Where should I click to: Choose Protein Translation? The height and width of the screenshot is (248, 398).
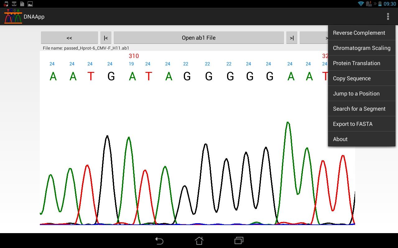[x=357, y=63]
